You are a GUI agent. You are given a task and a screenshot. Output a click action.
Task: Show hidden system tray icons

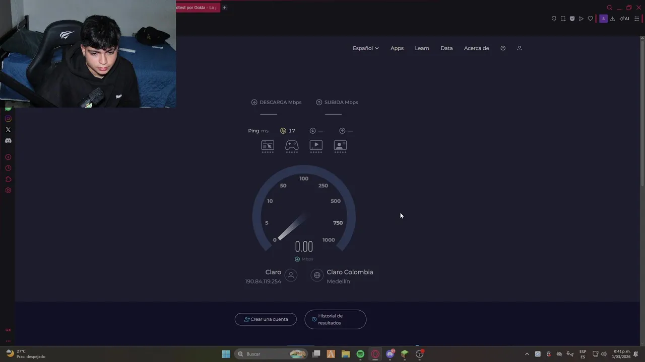(x=527, y=354)
